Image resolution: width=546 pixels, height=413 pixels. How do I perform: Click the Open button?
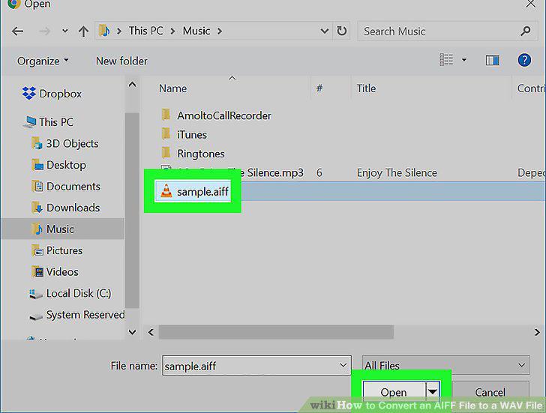394,392
